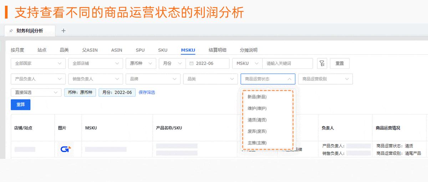The image size is (428, 182).
Task: Click 负责人 column header
Action: pyautogui.click(x=328, y=128)
